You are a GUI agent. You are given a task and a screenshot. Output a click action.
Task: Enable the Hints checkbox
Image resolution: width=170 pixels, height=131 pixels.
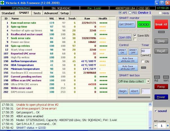point(160,13)
